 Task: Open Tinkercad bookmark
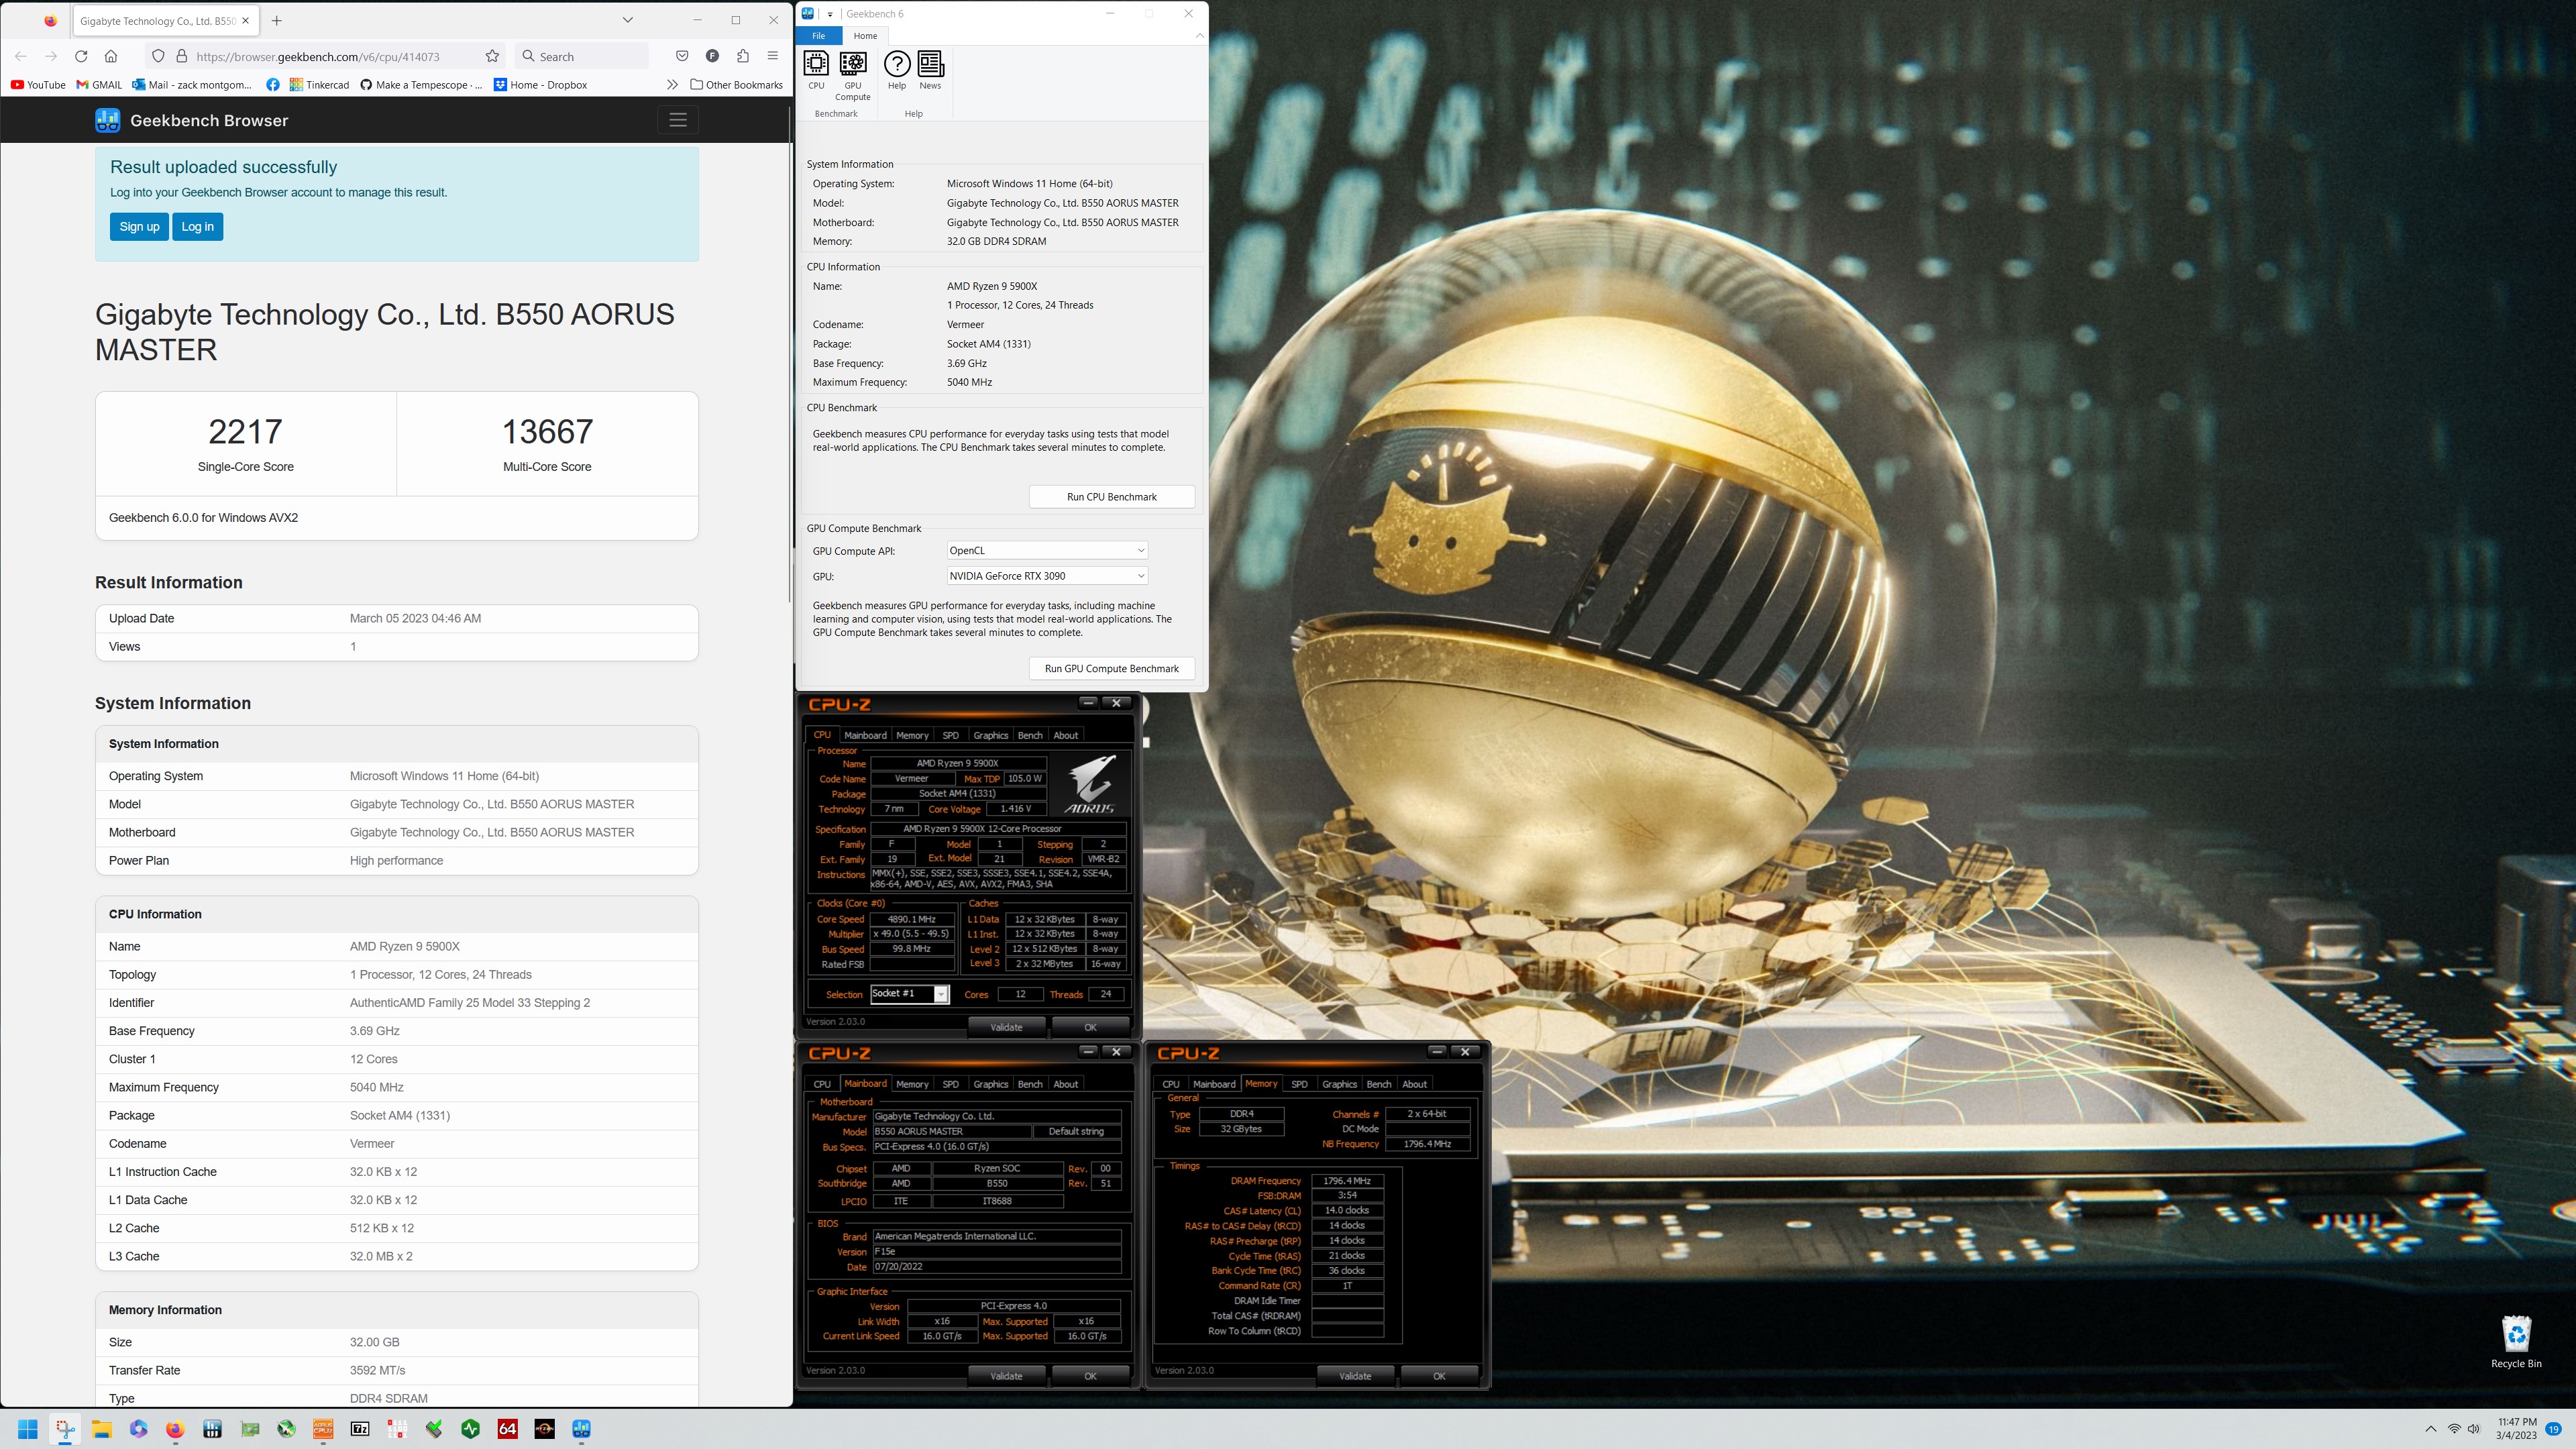point(320,85)
